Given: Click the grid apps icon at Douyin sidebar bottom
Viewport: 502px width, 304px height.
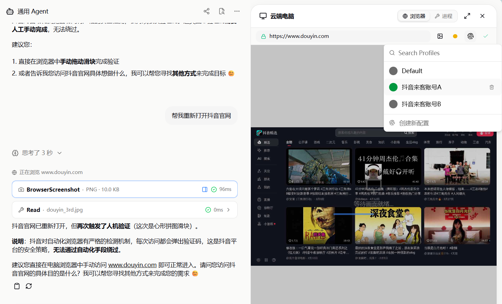Looking at the screenshot, I should click(266, 260).
